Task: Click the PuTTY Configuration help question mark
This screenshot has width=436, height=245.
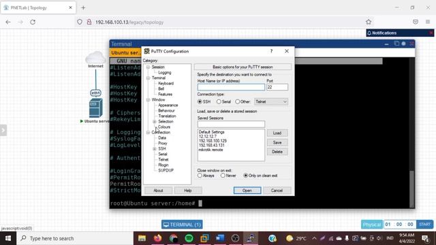Action: 271,51
